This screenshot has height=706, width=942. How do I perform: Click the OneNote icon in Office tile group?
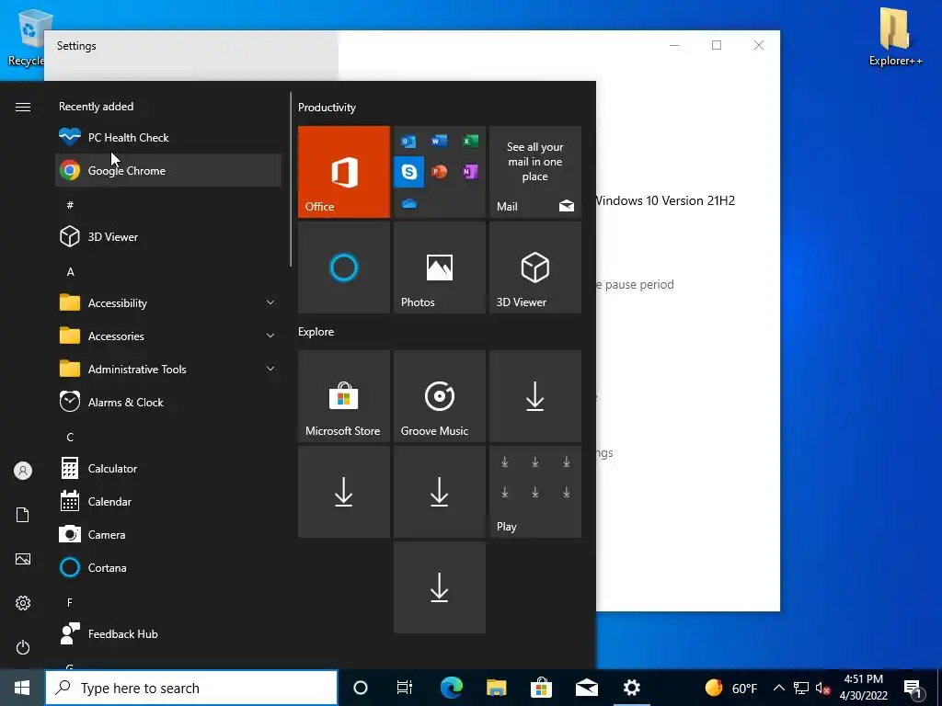pyautogui.click(x=470, y=172)
